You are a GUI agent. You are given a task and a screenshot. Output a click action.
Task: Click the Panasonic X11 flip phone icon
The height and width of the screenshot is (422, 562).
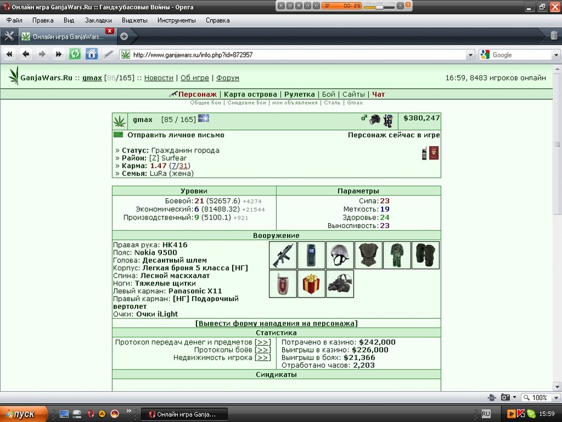coord(283,284)
